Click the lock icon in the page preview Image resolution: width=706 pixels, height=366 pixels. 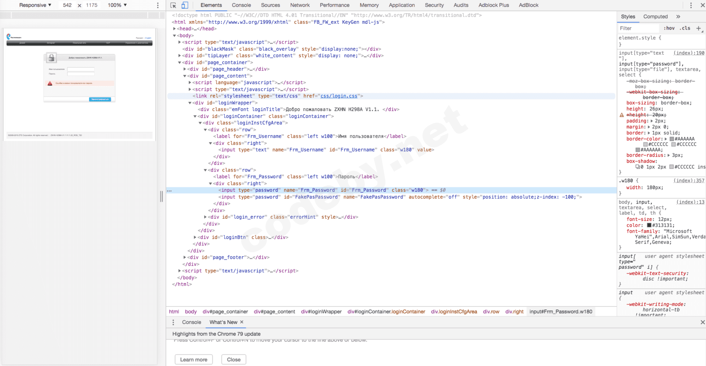52,58
